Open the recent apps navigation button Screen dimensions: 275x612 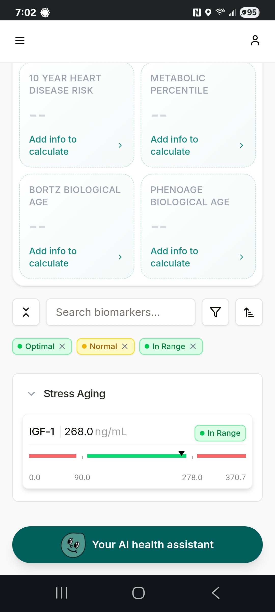tap(62, 593)
